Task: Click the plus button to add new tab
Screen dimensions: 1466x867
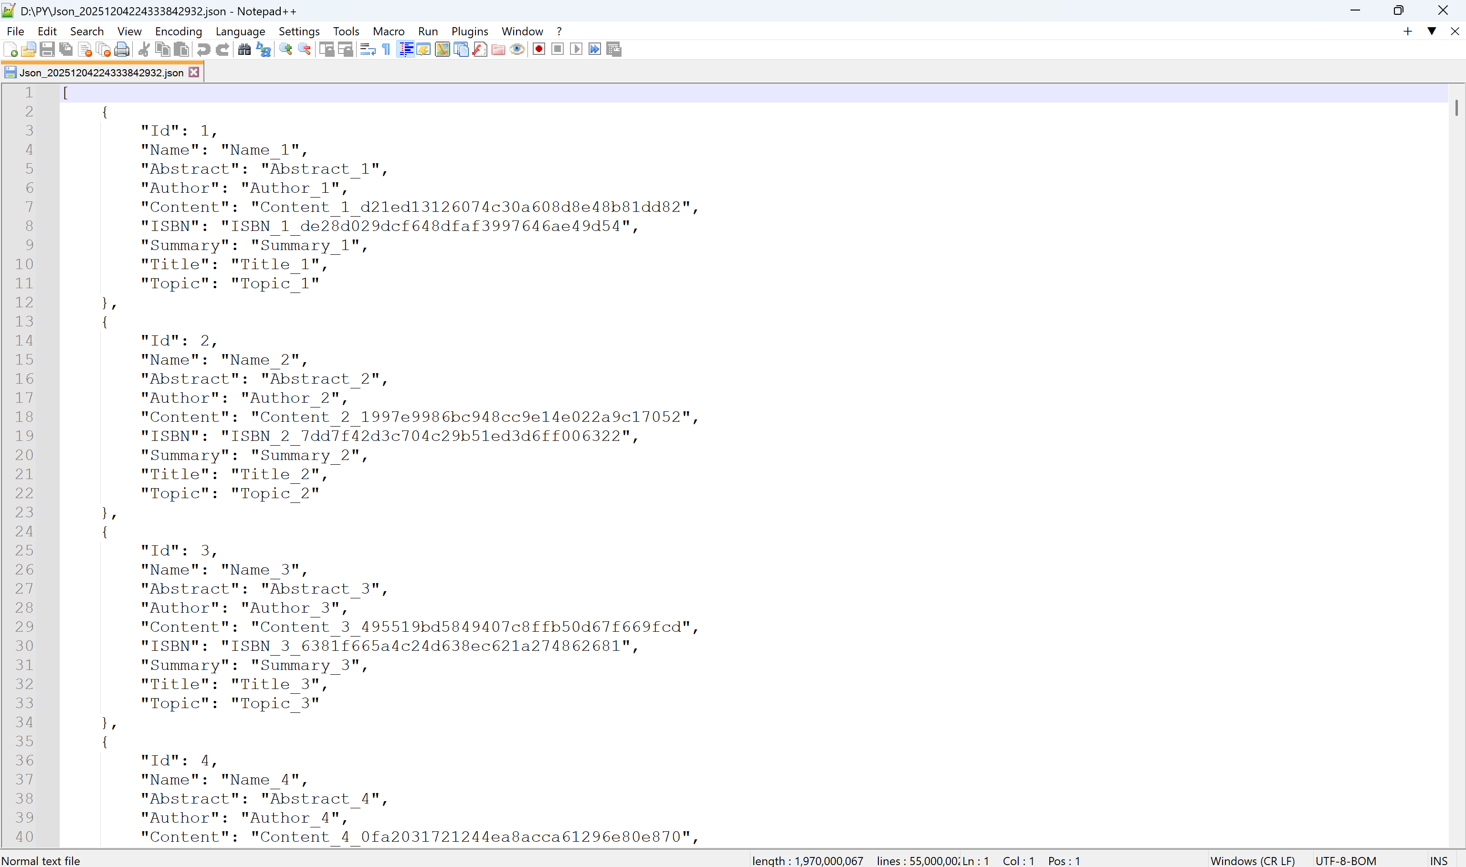Action: click(1407, 31)
